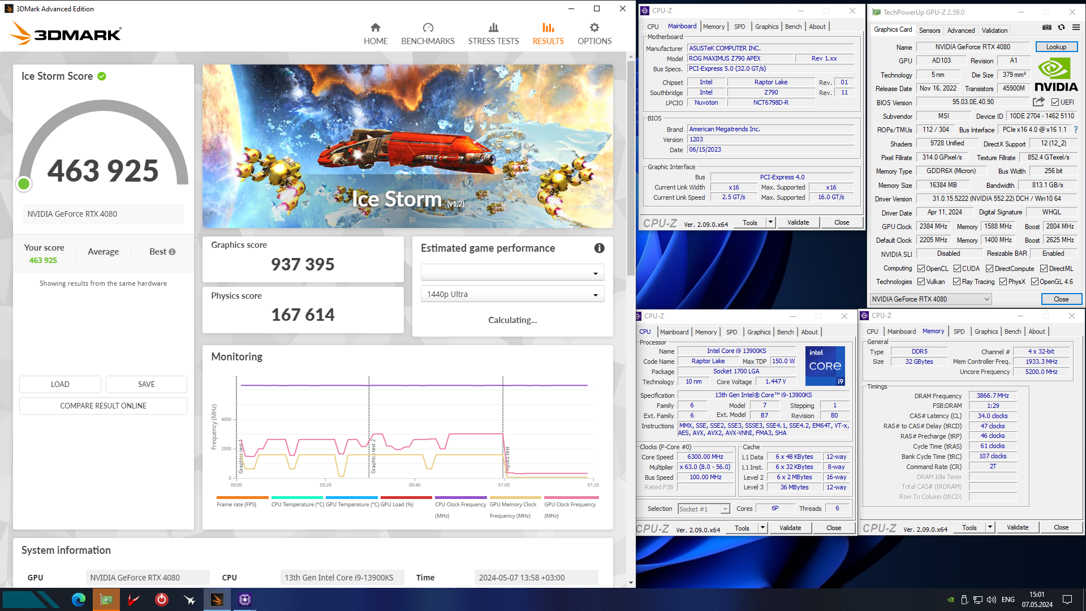Click the purple CPU-Z chip taskbar icon
The image size is (1086, 611).
(245, 600)
